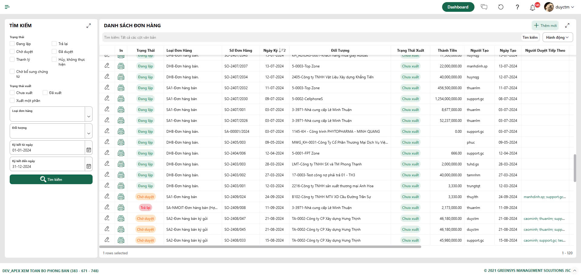
Task: Sort by Thành Tiền column header
Action: (x=447, y=50)
